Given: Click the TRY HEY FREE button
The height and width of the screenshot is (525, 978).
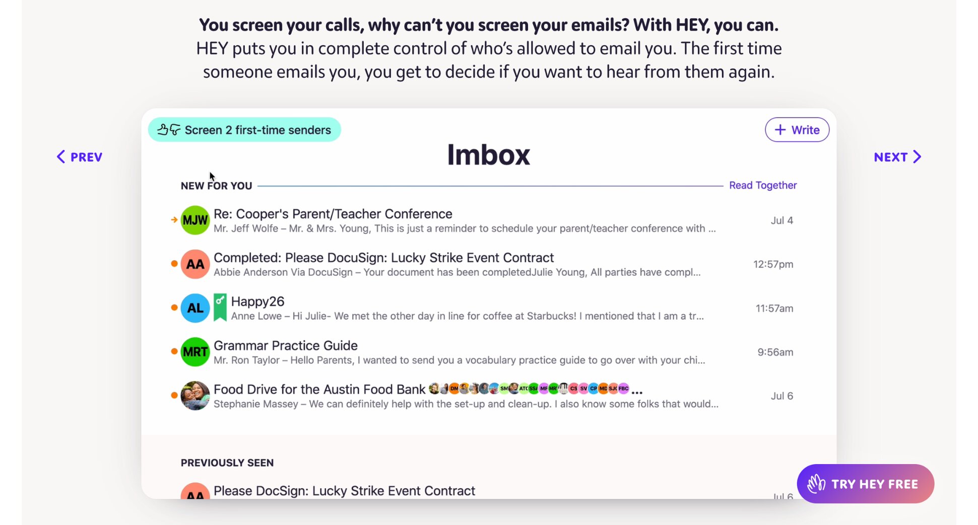Looking at the screenshot, I should 865,484.
